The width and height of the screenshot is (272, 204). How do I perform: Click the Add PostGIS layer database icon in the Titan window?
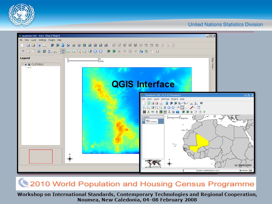[x=63, y=45]
